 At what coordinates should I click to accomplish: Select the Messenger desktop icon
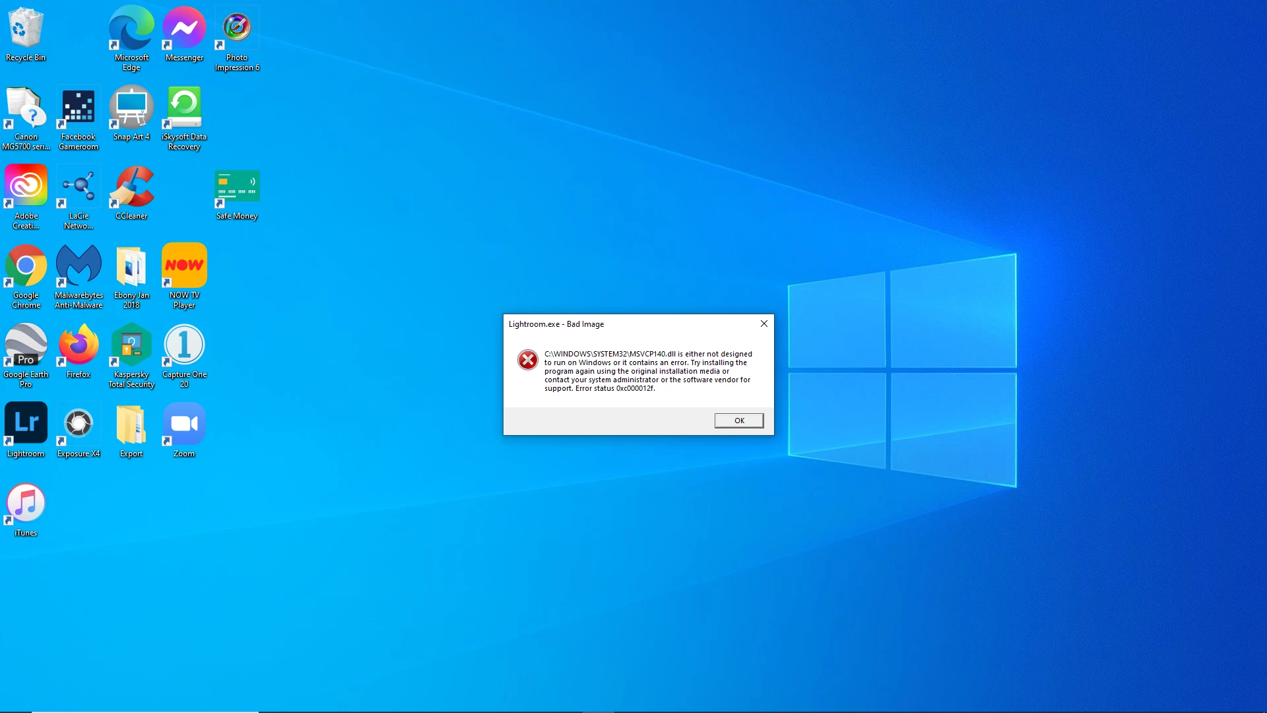(x=184, y=28)
